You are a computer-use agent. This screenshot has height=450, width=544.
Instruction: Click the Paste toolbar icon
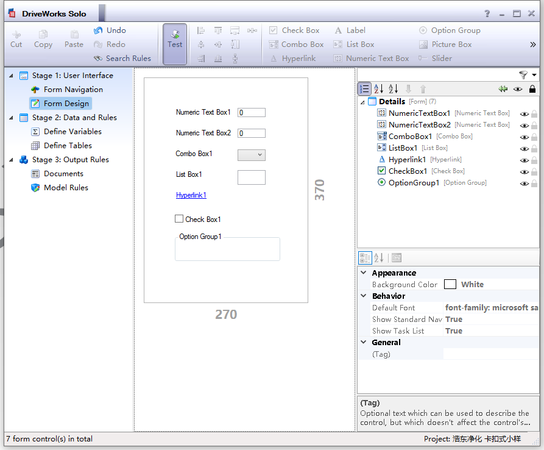(x=74, y=39)
